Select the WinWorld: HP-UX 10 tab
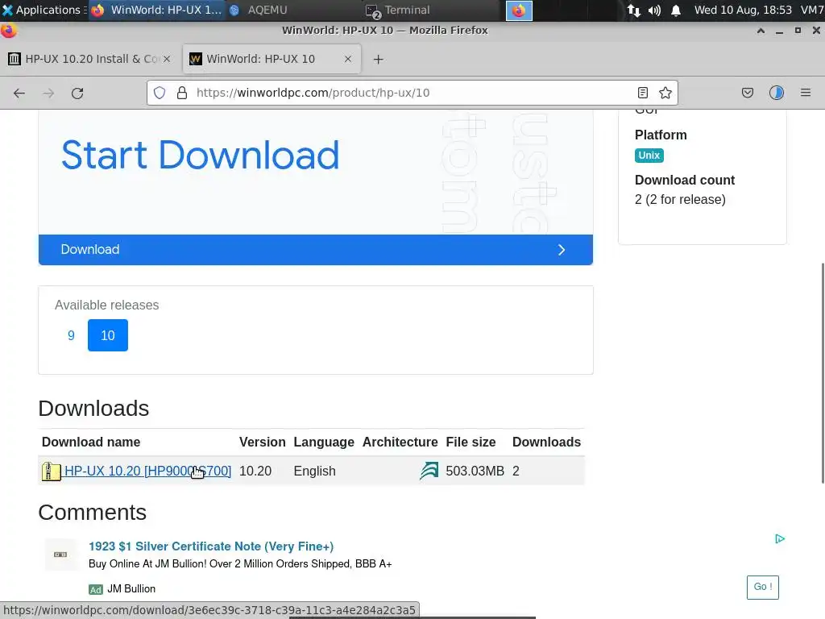 [272, 59]
